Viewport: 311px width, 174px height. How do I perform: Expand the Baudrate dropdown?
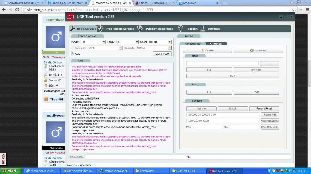click(x=169, y=48)
